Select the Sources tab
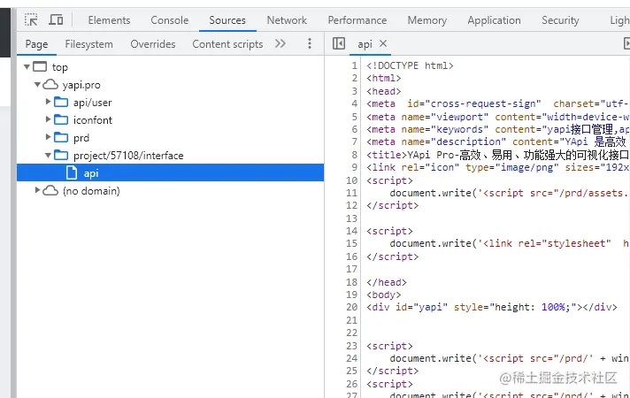 pyautogui.click(x=227, y=20)
